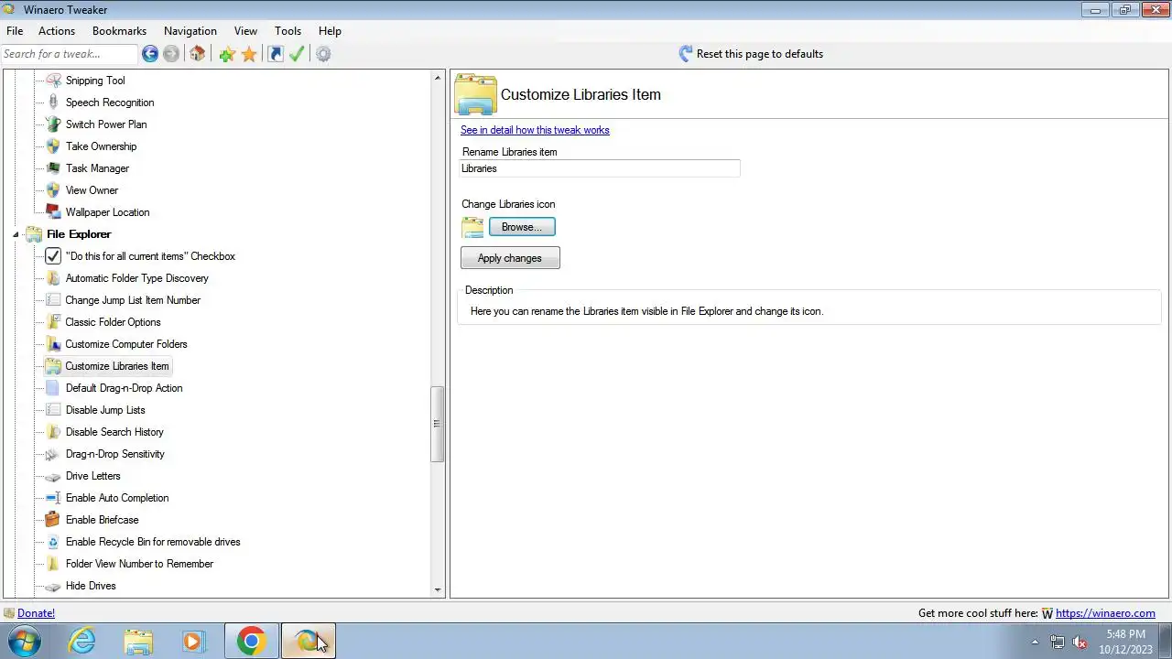This screenshot has height=659, width=1172.
Task: Collapse the File Explorer tree category
Action: [x=16, y=235]
